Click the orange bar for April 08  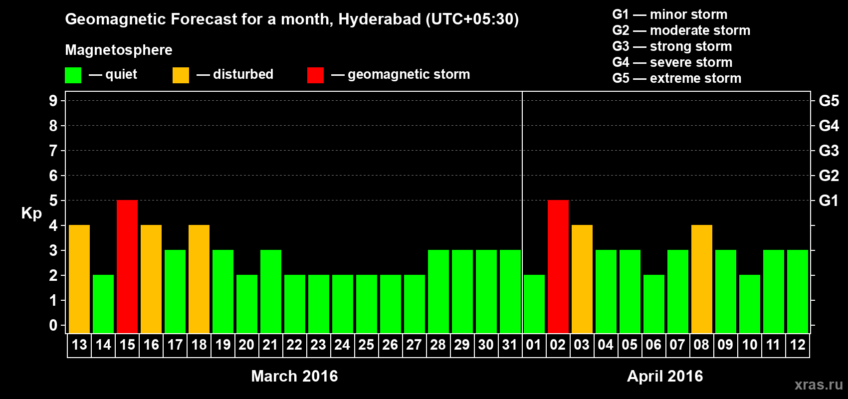click(702, 279)
